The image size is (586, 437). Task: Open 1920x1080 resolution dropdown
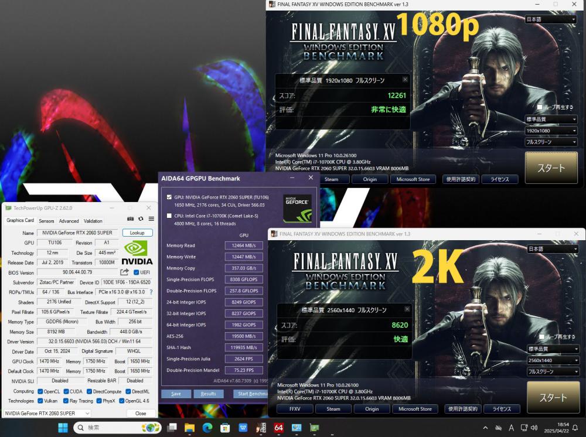(551, 131)
